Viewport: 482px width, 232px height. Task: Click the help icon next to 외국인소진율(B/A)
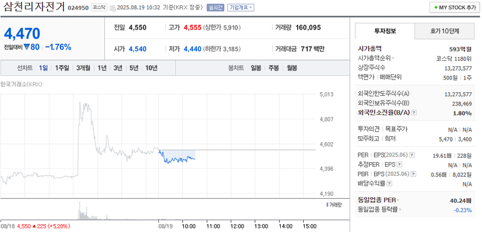(x=414, y=113)
